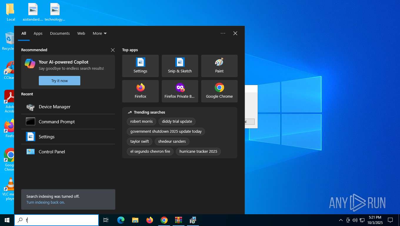Open Local folder on desktop
The height and width of the screenshot is (226, 400).
(11, 12)
